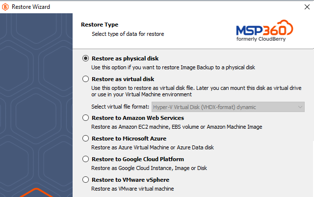The width and height of the screenshot is (314, 197).
Task: Click 'Restore as Google Cloud Instance' description text
Action: pyautogui.click(x=149, y=168)
